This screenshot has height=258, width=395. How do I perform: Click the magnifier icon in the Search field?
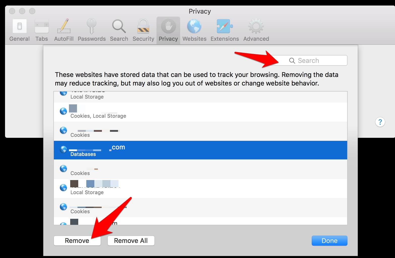292,61
